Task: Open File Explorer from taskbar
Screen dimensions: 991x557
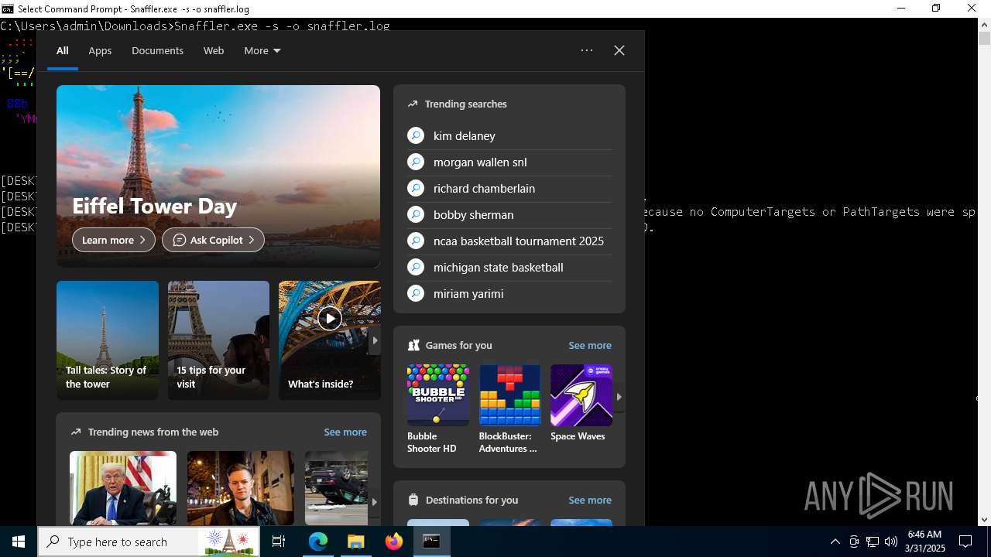Action: point(356,542)
